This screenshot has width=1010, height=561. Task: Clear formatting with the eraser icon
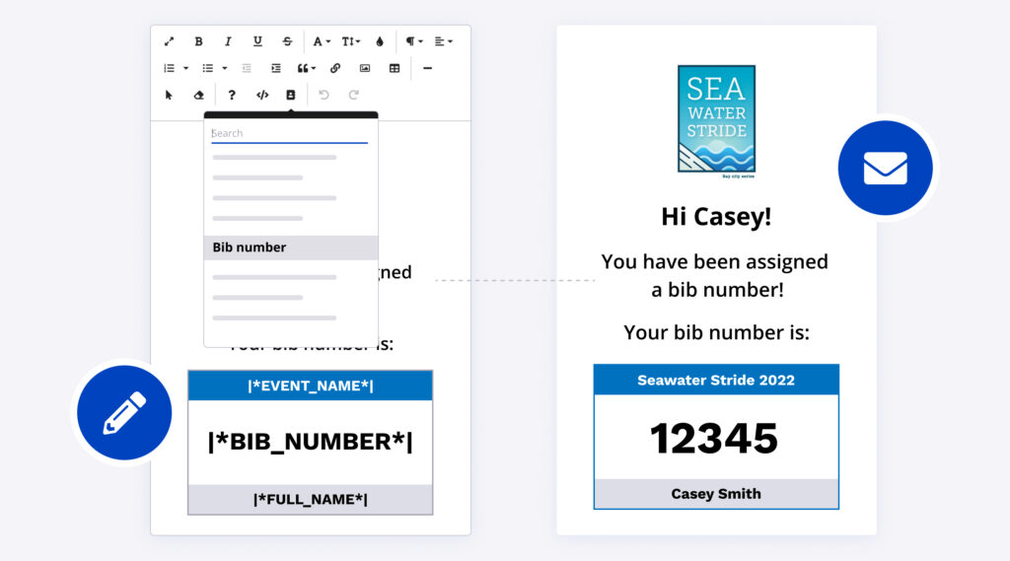pyautogui.click(x=198, y=96)
